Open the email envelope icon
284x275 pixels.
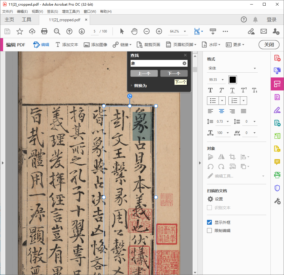click(x=264, y=31)
